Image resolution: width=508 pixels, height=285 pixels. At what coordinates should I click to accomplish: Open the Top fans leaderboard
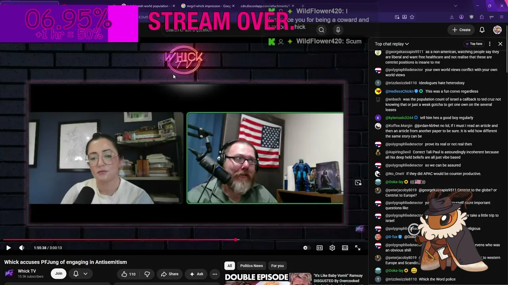click(474, 44)
